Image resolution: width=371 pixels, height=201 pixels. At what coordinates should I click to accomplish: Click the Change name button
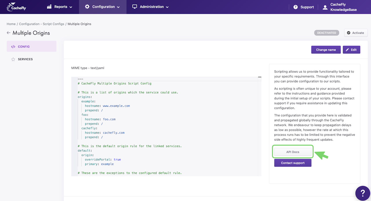pyautogui.click(x=326, y=50)
